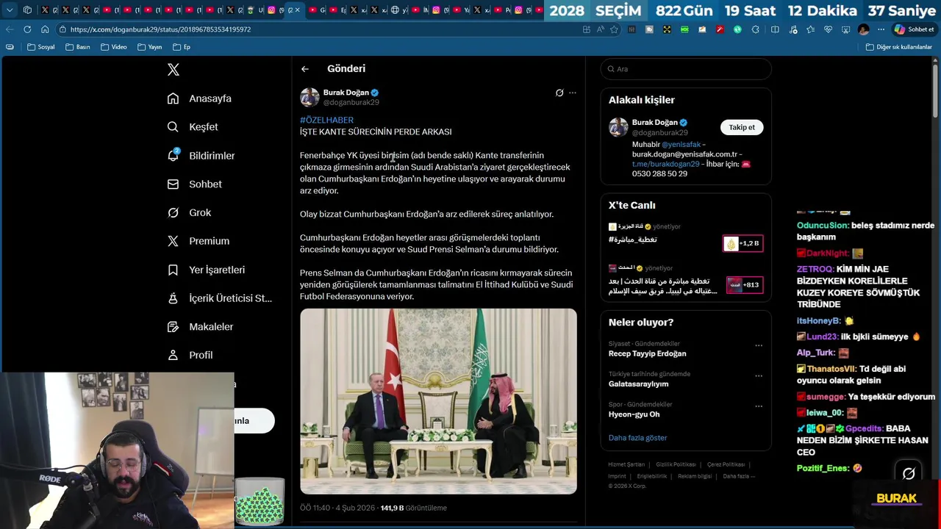Viewport: 941px width, 529px height.
Task: Open the Recep Tayyip Erdoğan trend
Action: click(647, 353)
